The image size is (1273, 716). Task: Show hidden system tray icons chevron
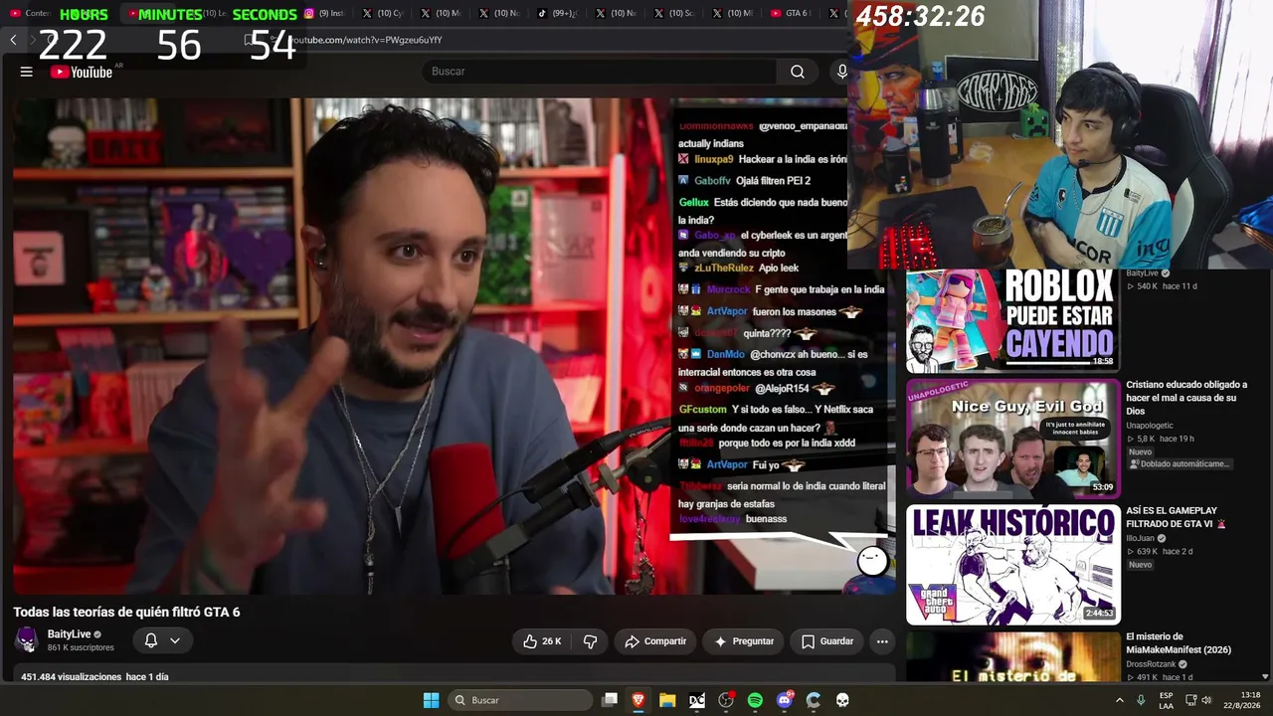[1119, 700]
